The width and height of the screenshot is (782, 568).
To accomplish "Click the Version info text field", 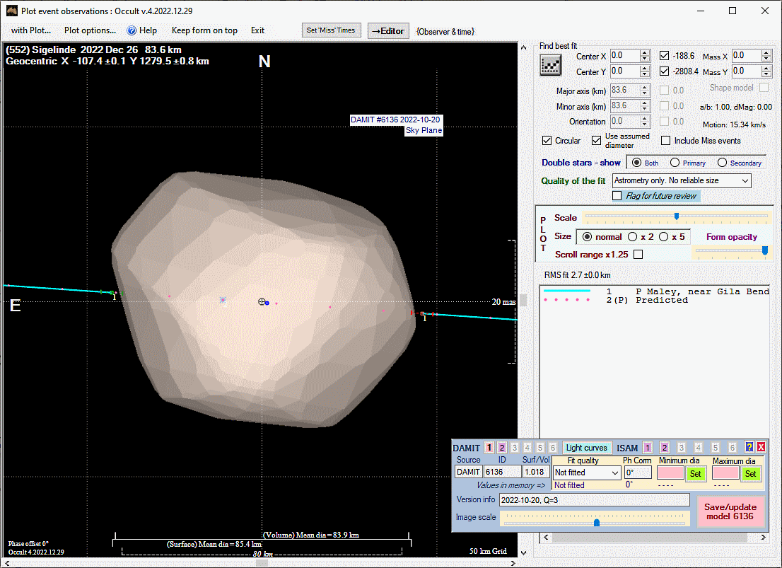I will (x=594, y=499).
